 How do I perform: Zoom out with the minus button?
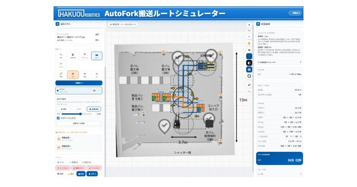tap(249, 36)
